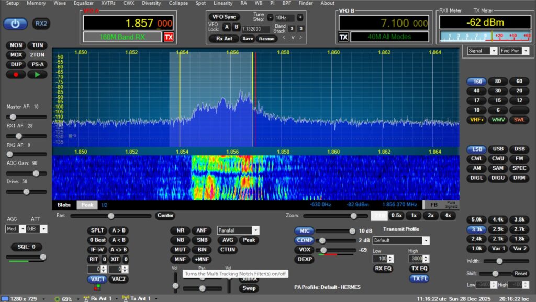Select the 80 meter band button
This screenshot has height=302, width=536.
(498, 82)
